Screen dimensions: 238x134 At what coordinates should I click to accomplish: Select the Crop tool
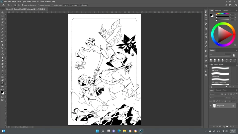click(x=2, y=25)
